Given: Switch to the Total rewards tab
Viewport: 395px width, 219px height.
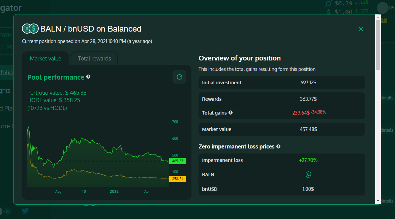Looking at the screenshot, I should (94, 58).
